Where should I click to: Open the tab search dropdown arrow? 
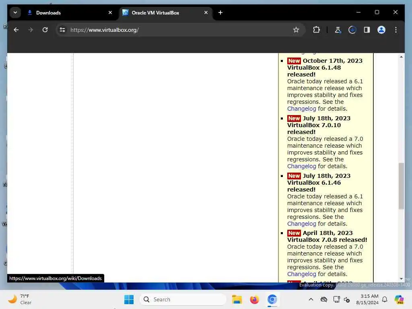(15, 12)
